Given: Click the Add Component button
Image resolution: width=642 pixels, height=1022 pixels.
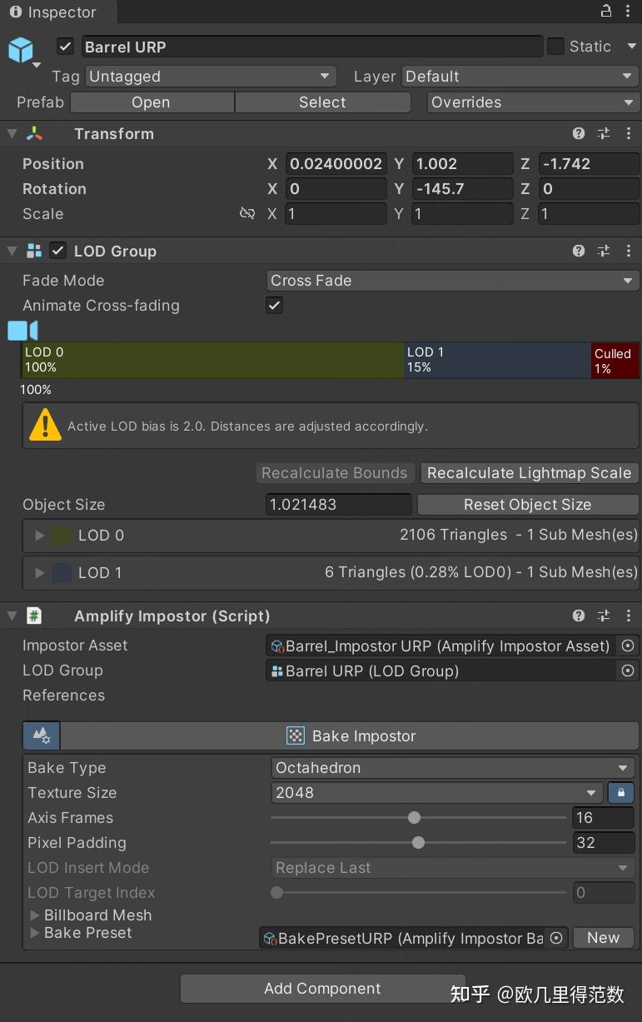Looking at the screenshot, I should click(x=322, y=989).
